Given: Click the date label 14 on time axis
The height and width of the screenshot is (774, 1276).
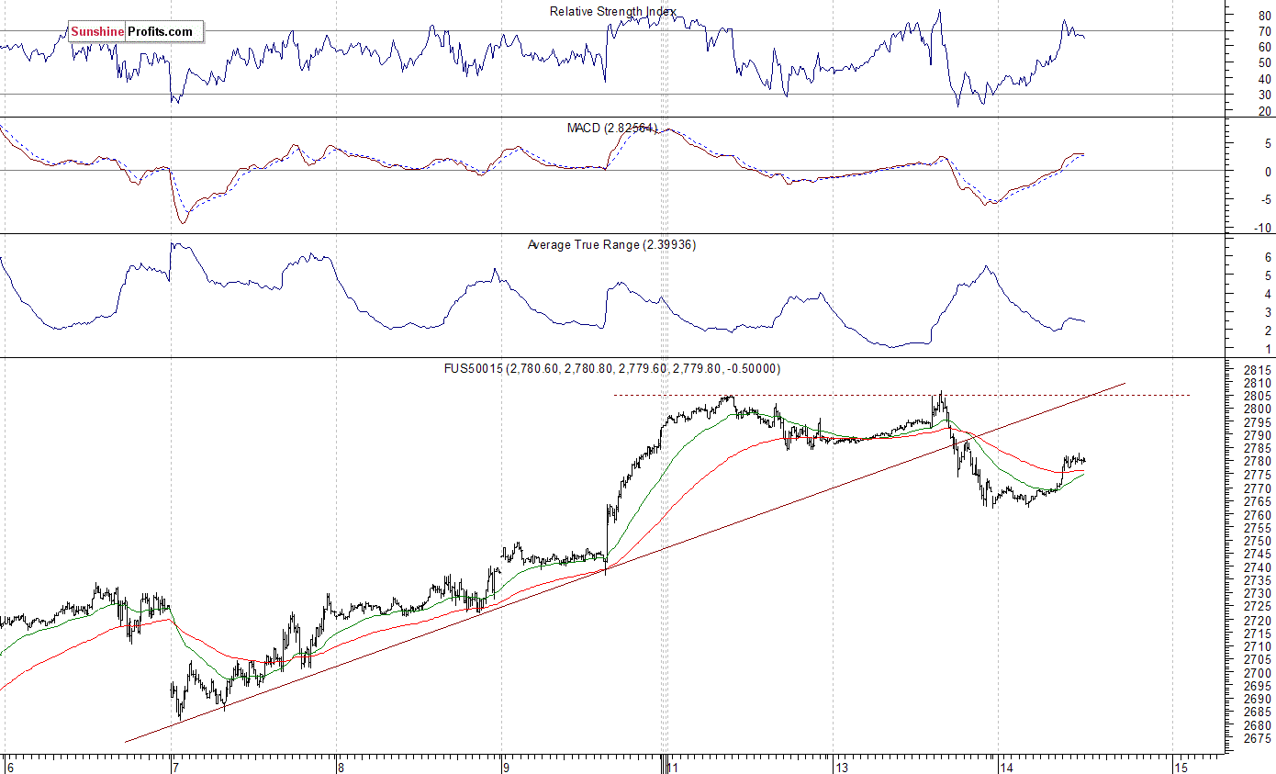Looking at the screenshot, I should tap(1006, 767).
